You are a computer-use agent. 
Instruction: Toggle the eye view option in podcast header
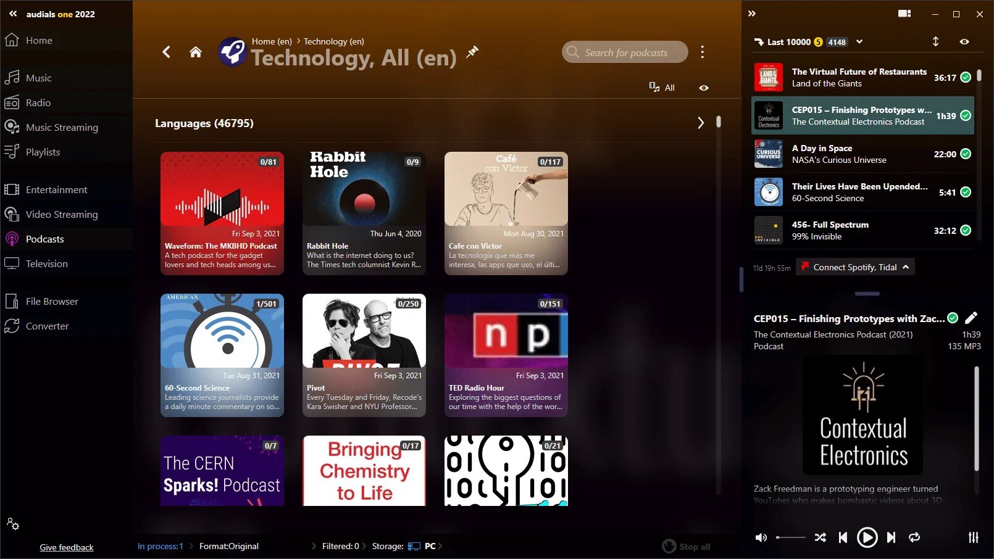coord(704,88)
